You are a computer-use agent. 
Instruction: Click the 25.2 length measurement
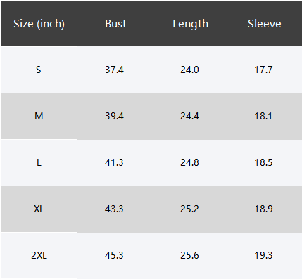coord(189,209)
